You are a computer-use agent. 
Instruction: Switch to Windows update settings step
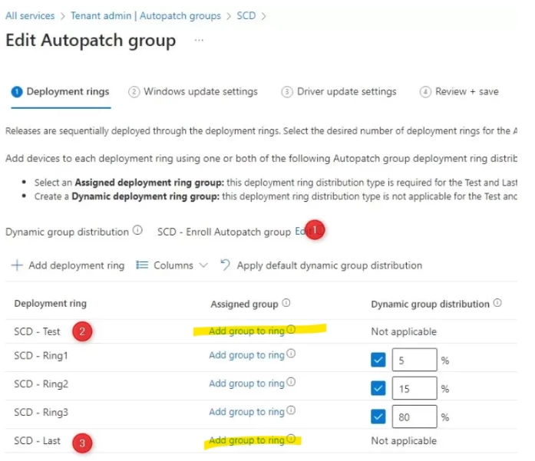point(193,92)
